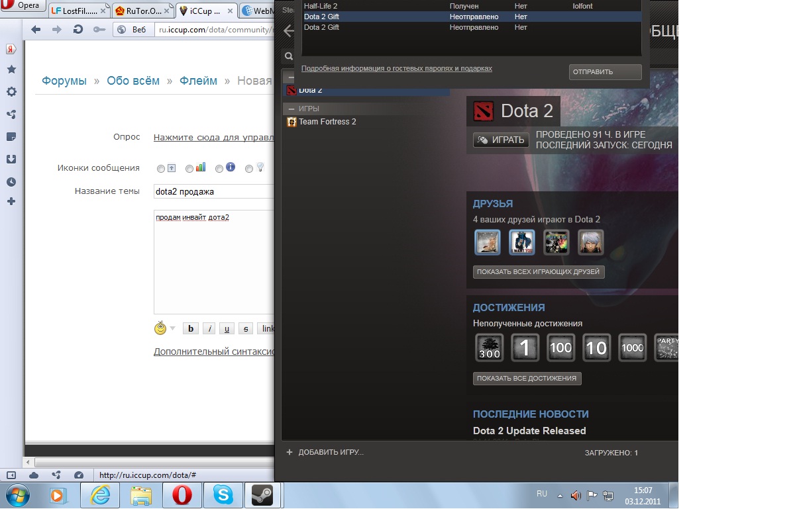This screenshot has width=795, height=511.
Task: Apply bold formatting with b button
Action: 191,328
